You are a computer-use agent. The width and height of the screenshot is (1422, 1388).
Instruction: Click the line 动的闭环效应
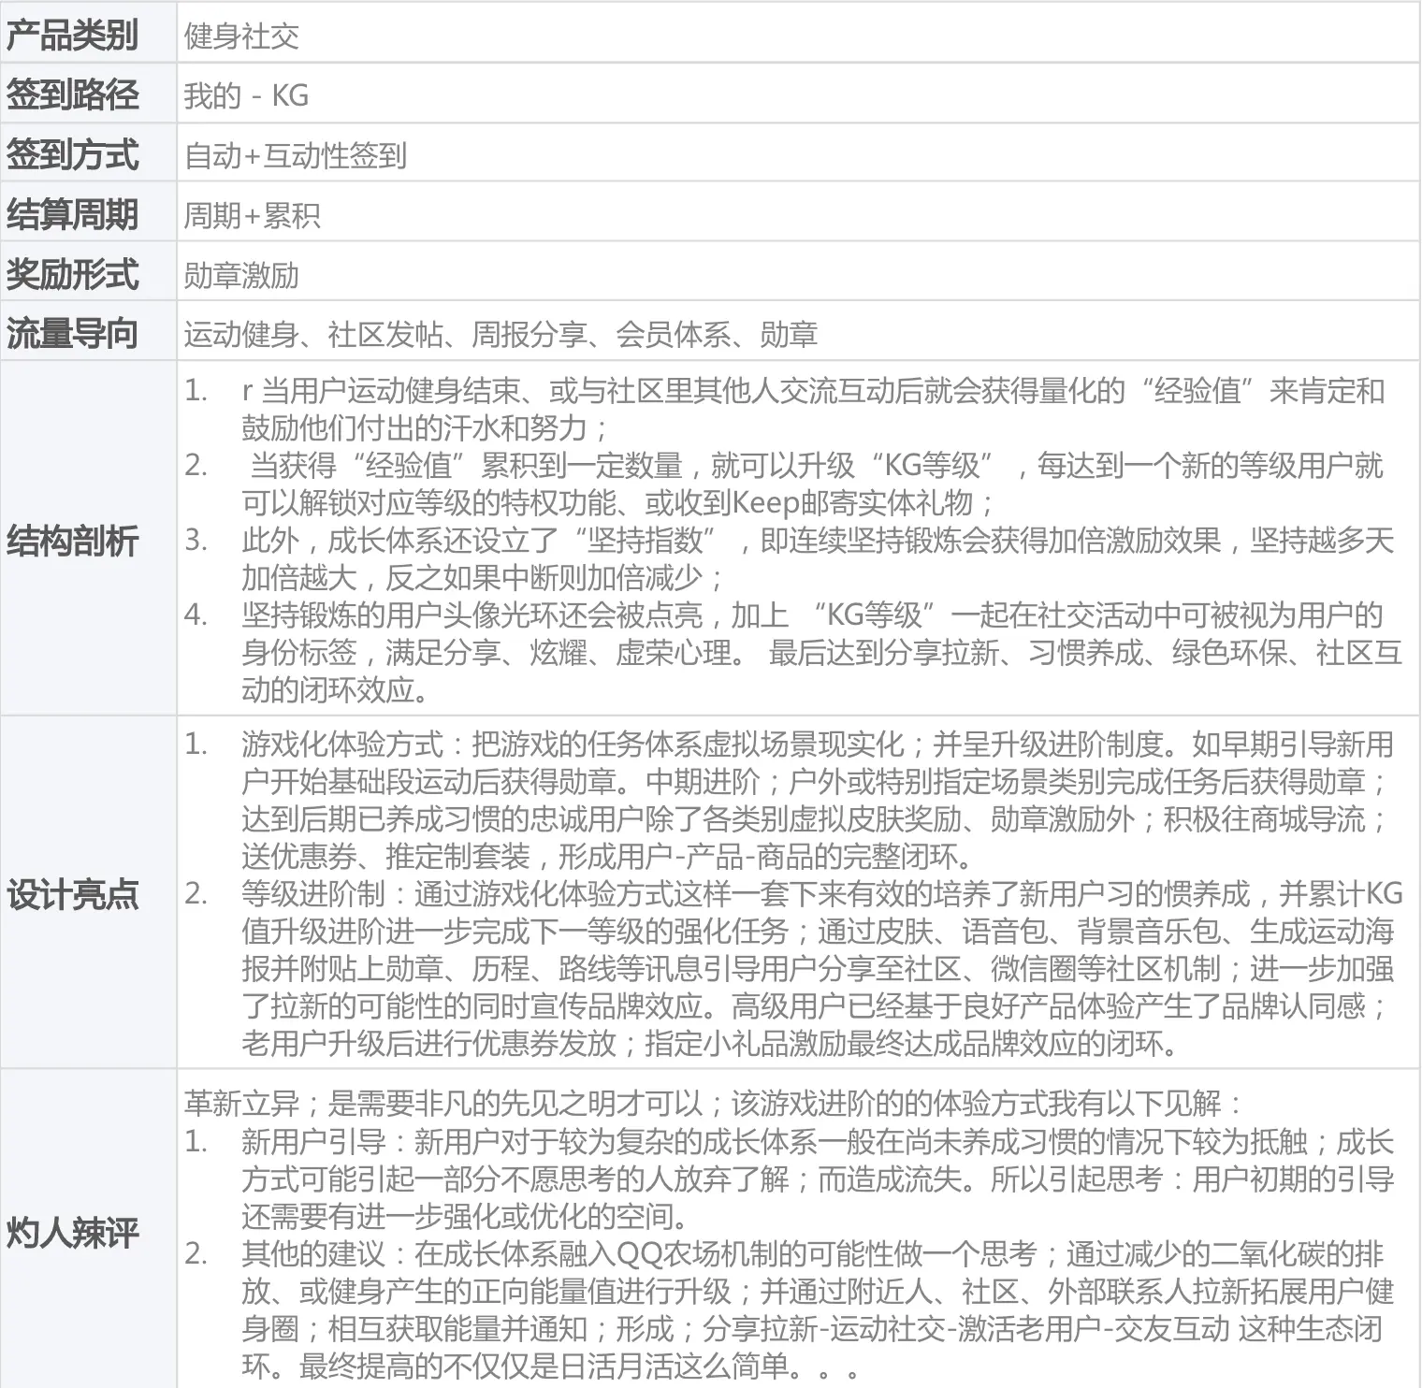click(336, 690)
